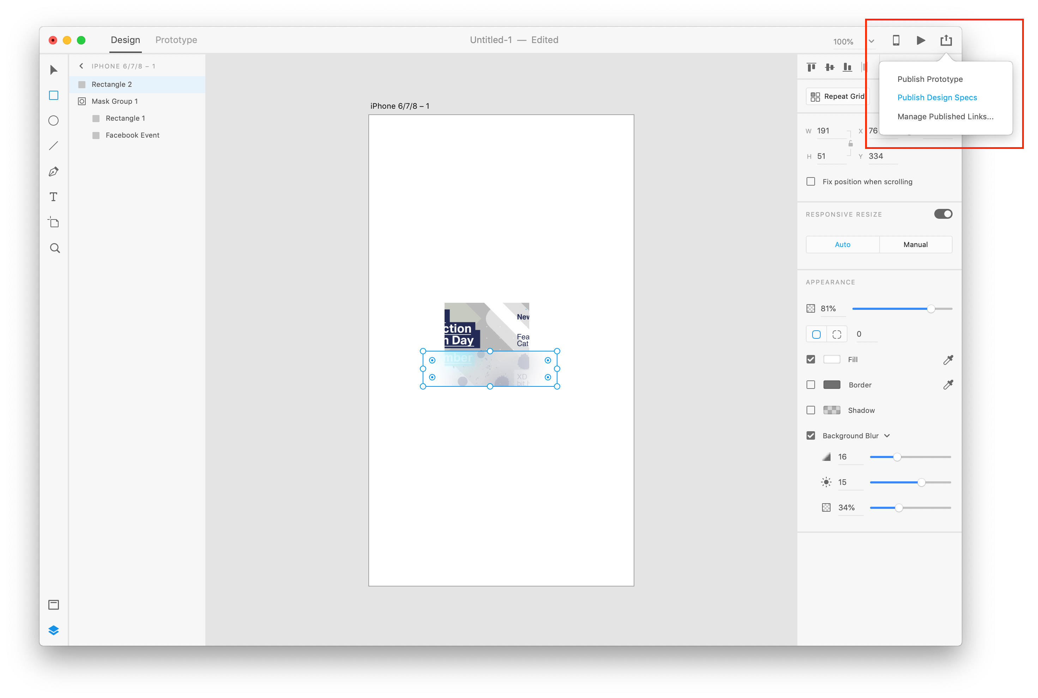Screen dimensions: 1038x698
Task: Click the Fill color swatch
Action: pos(832,359)
